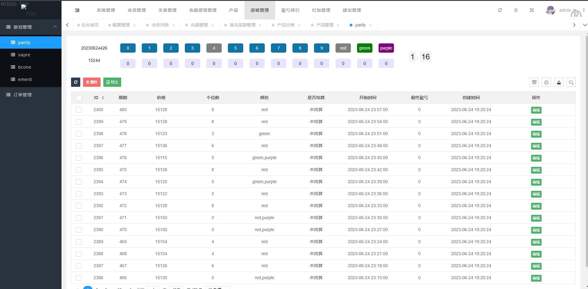Check the checkbox for row ID 2400
Image resolution: width=588 pixels, height=289 pixels.
(79, 110)
